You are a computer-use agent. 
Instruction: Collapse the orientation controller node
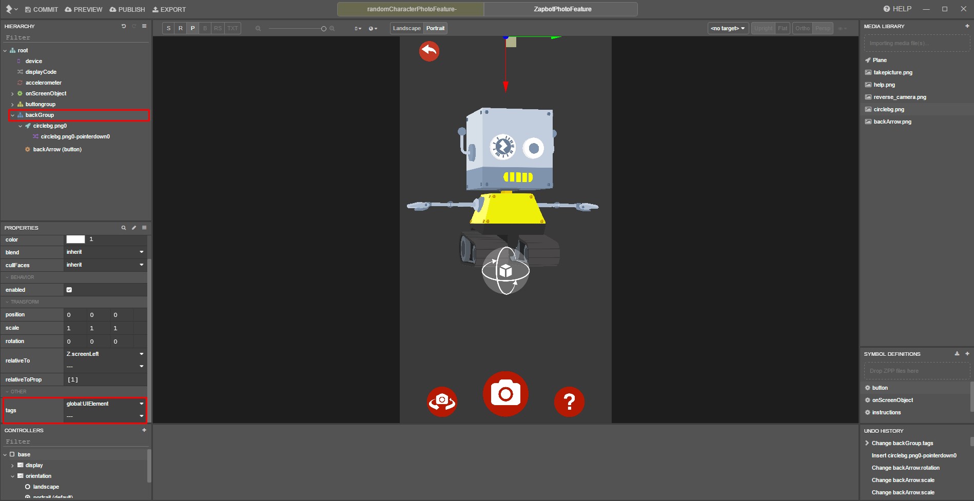coord(12,476)
